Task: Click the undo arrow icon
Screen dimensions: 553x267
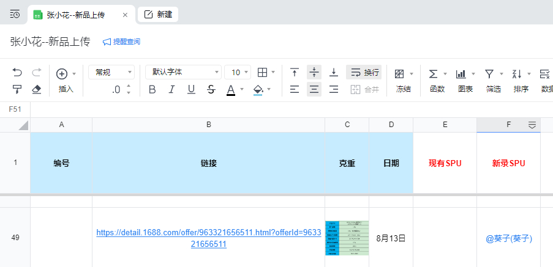Action: coord(17,73)
